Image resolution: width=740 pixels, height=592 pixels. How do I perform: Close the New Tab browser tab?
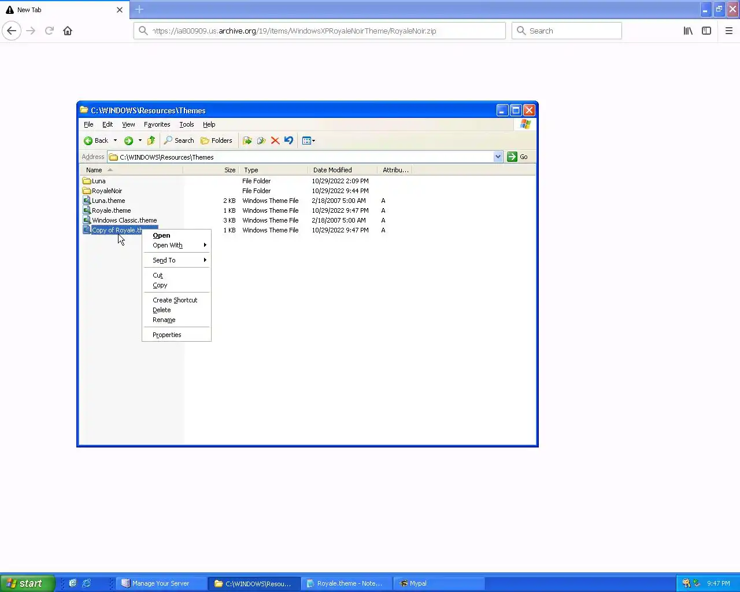[120, 10]
